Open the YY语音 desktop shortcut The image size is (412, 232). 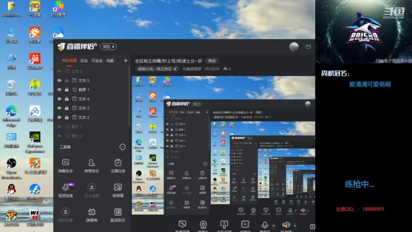[x=35, y=9]
